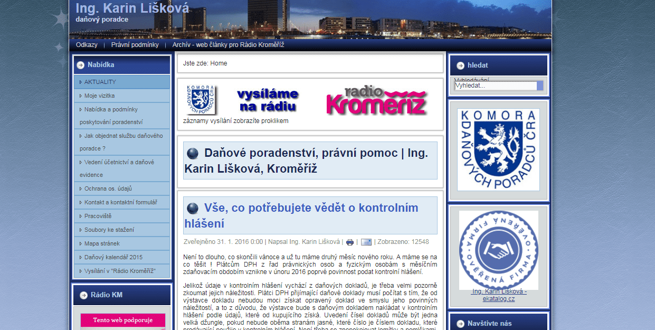Click the print icon in article header
The image size is (655, 330).
(349, 242)
